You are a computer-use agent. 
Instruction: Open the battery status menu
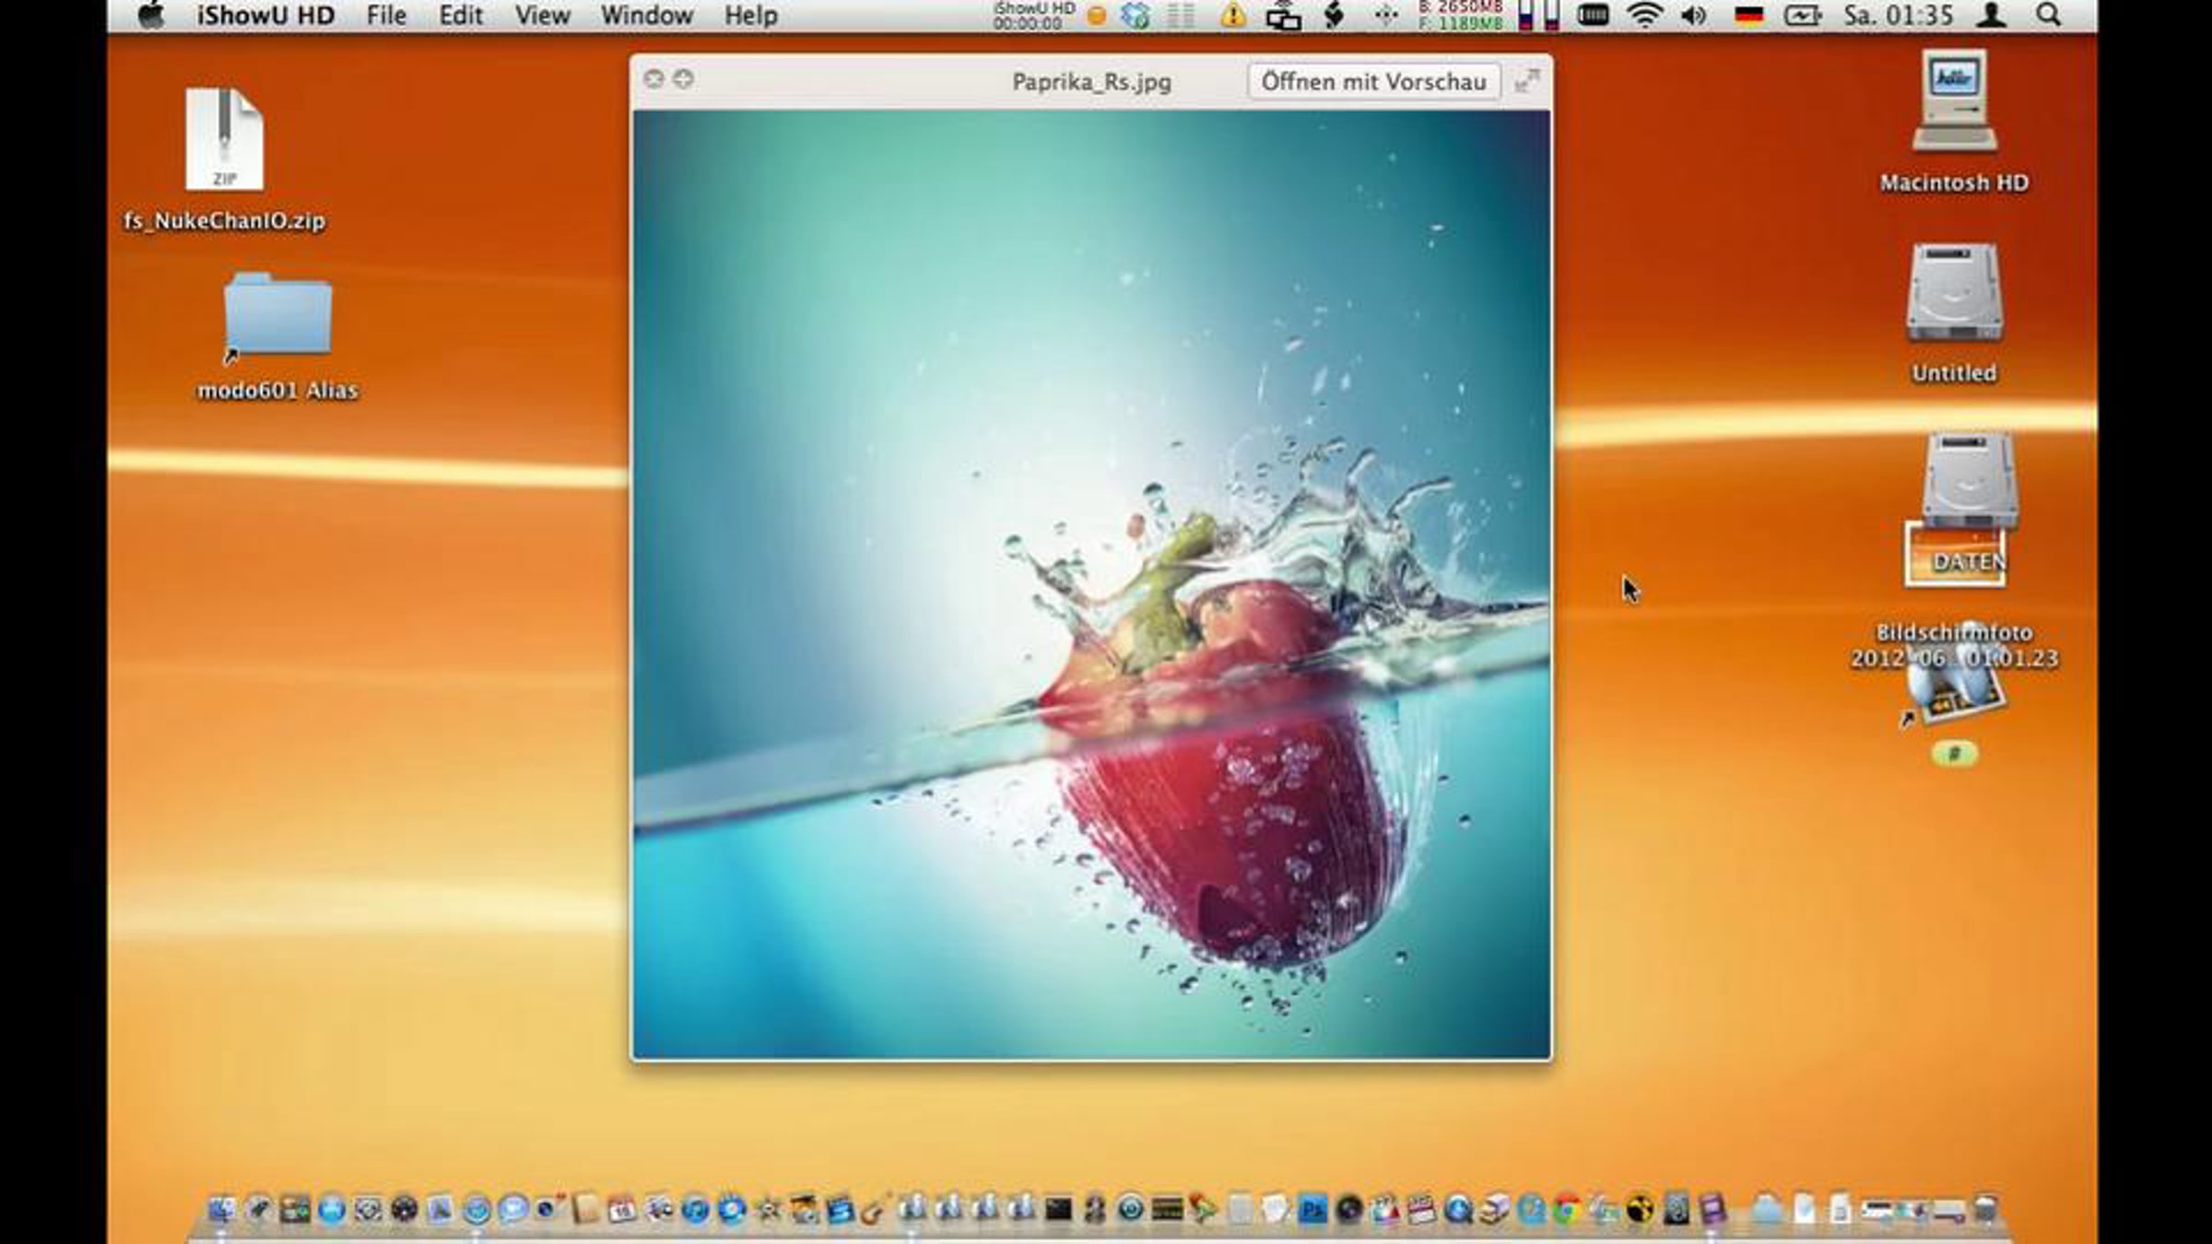pyautogui.click(x=1802, y=16)
